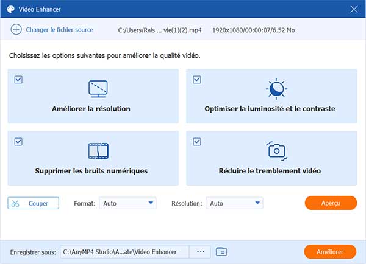Click the Supprimer les bruits numériques label
The height and width of the screenshot is (264, 366).
point(91,171)
